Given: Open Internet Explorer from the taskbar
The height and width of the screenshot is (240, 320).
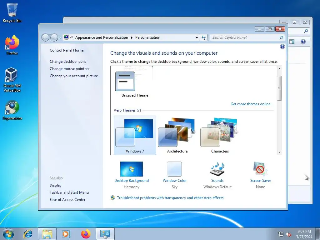Looking at the screenshot, I should click(28, 234).
